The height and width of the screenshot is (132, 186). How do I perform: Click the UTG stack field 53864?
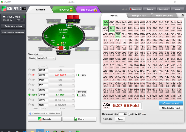point(43,70)
